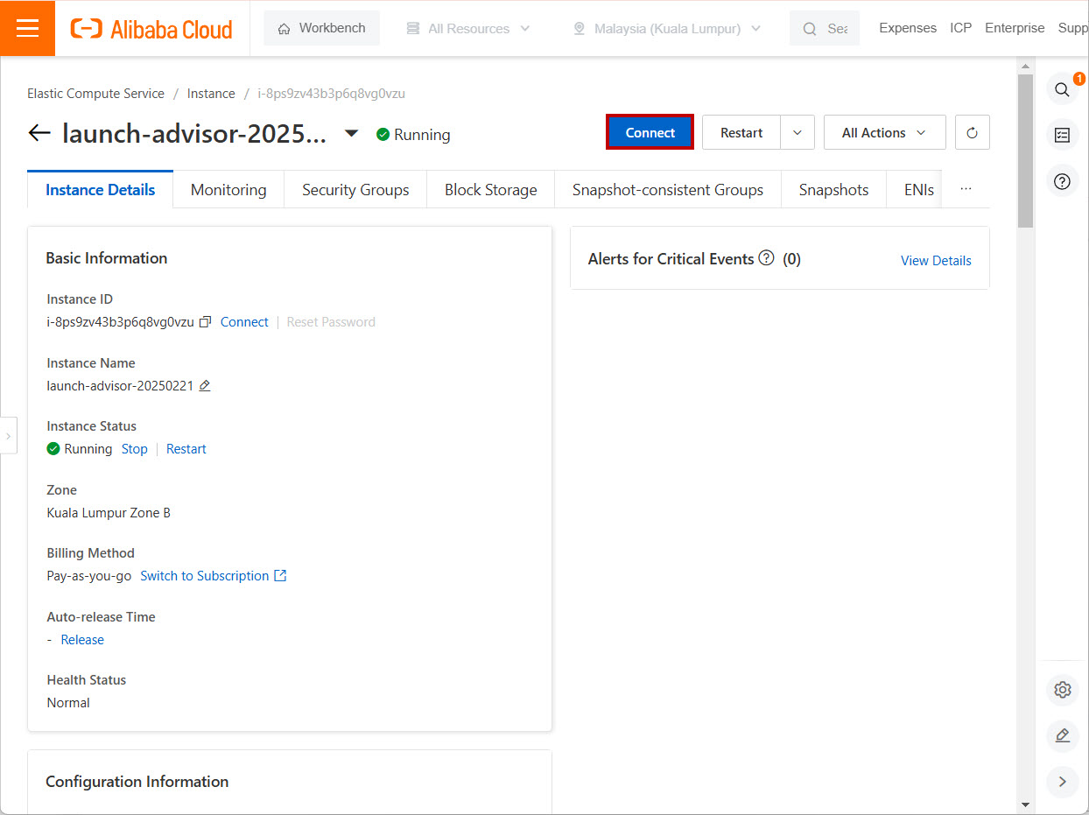
Task: Open the Malaysia (Kuala Lumpur) region selector
Action: click(666, 29)
